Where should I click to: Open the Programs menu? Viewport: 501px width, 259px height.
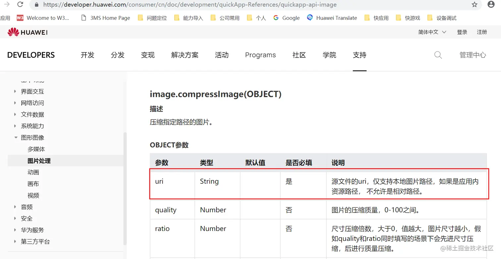260,55
